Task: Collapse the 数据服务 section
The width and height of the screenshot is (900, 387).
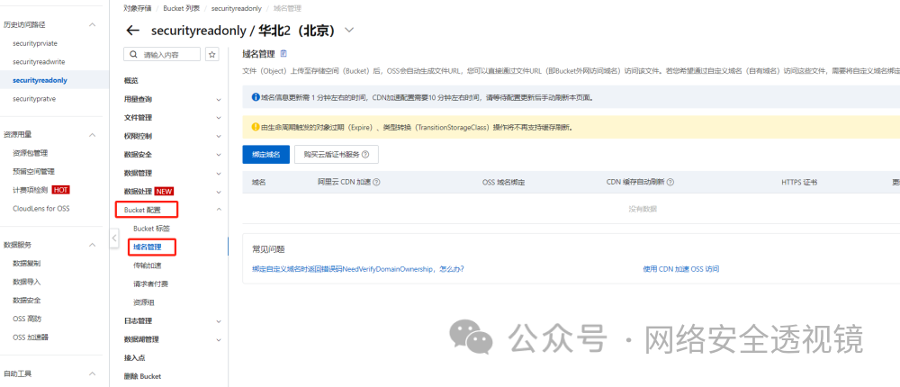Action: coord(92,245)
